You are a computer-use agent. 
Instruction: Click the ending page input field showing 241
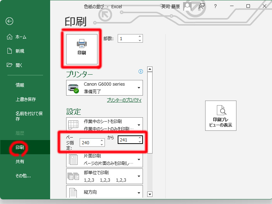[127, 140]
